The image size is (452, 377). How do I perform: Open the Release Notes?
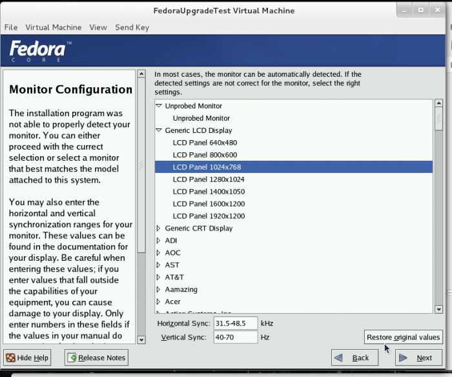click(96, 358)
